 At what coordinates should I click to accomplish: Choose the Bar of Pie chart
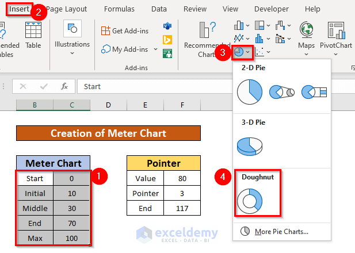tap(314, 91)
